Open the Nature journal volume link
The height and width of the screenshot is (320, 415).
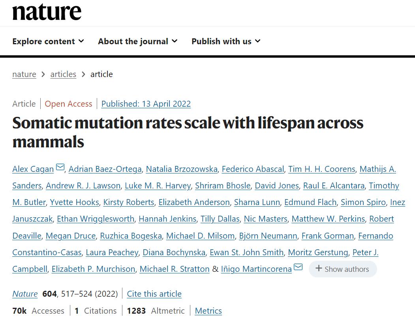click(25, 294)
